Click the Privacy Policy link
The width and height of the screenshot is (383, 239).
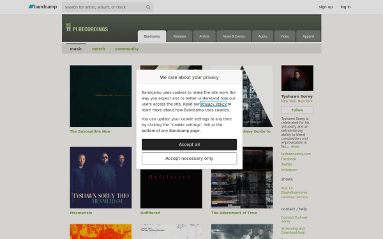click(x=213, y=104)
